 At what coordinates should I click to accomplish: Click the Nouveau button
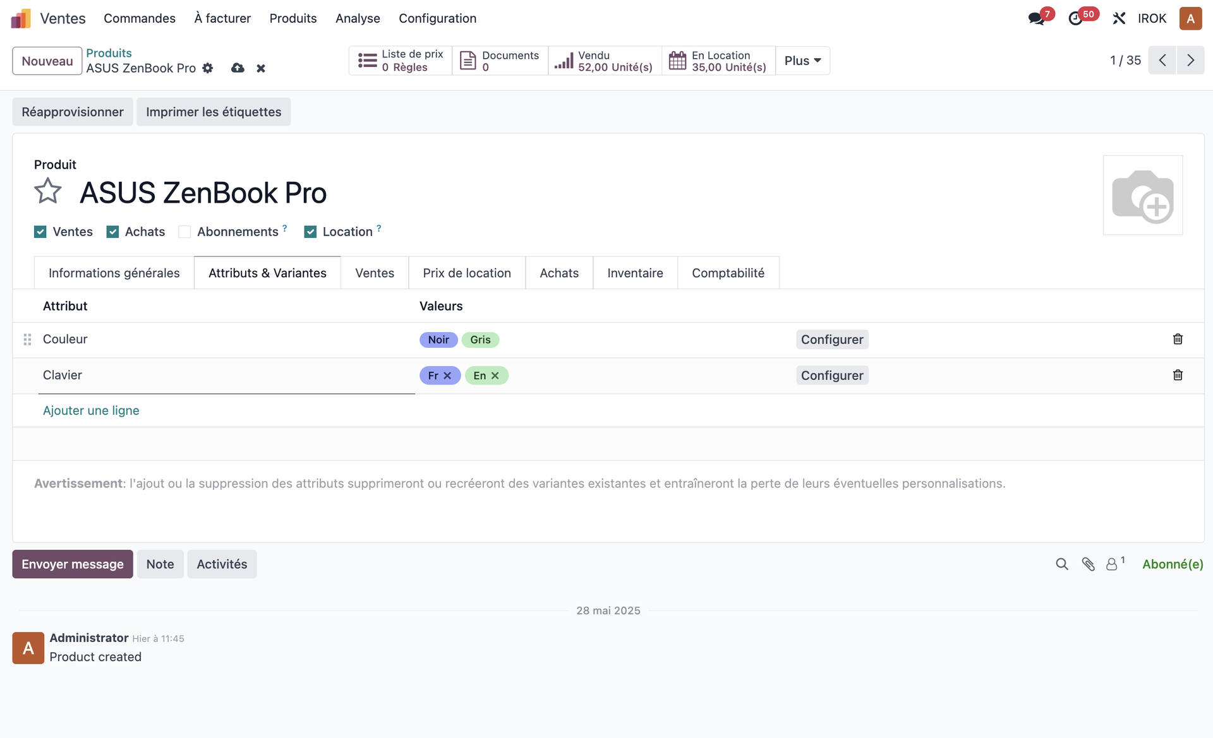pyautogui.click(x=47, y=61)
